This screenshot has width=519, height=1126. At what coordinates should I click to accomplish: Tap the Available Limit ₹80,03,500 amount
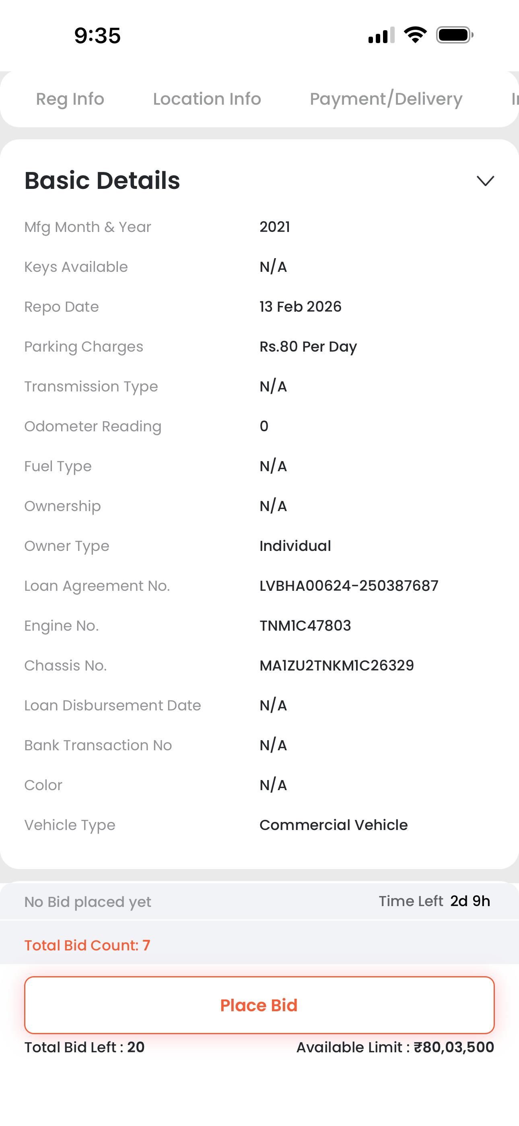395,1047
